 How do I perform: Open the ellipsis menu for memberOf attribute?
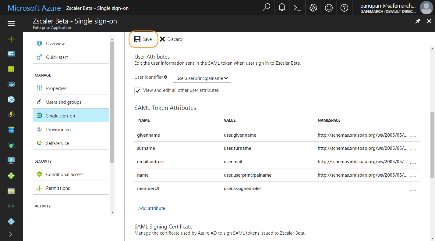pos(413,189)
